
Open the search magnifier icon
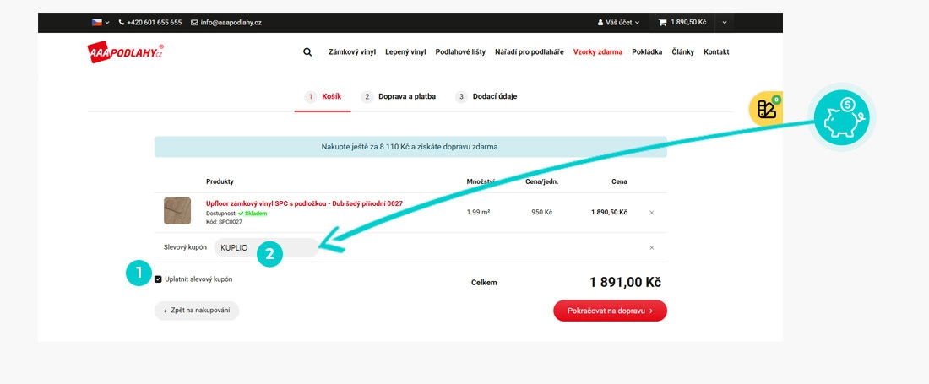(307, 52)
